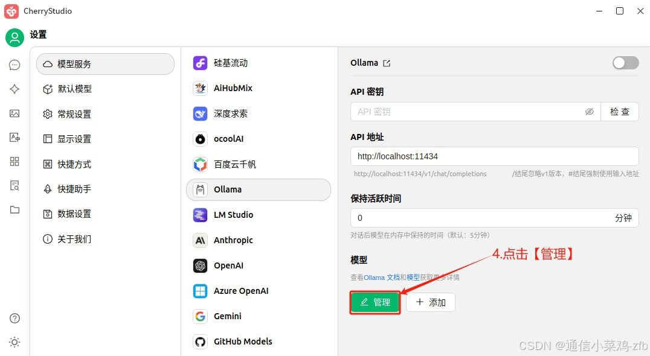Open 快捷方式 settings menu

click(105, 164)
